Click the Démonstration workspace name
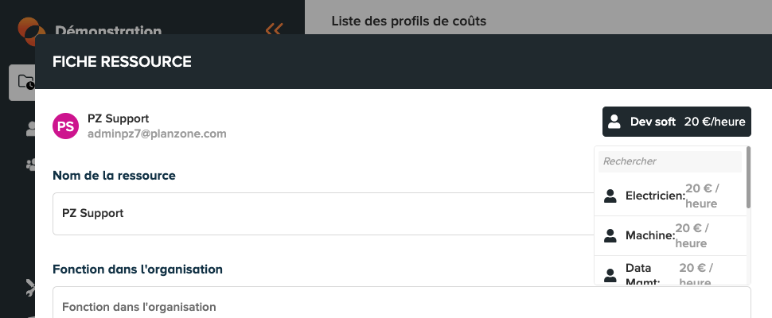 (108, 30)
